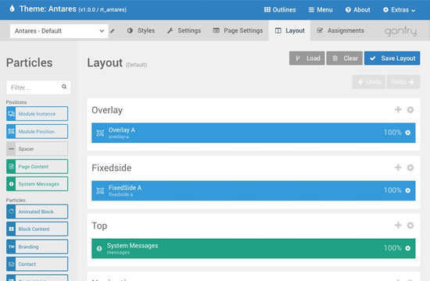Select the System Messages particle in sidebar
Screen dimensions: 430x281
click(x=37, y=184)
